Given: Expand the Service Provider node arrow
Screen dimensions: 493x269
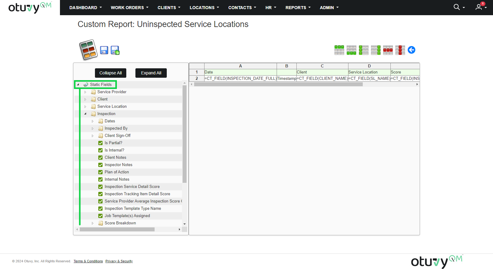Looking at the screenshot, I should tap(85, 92).
